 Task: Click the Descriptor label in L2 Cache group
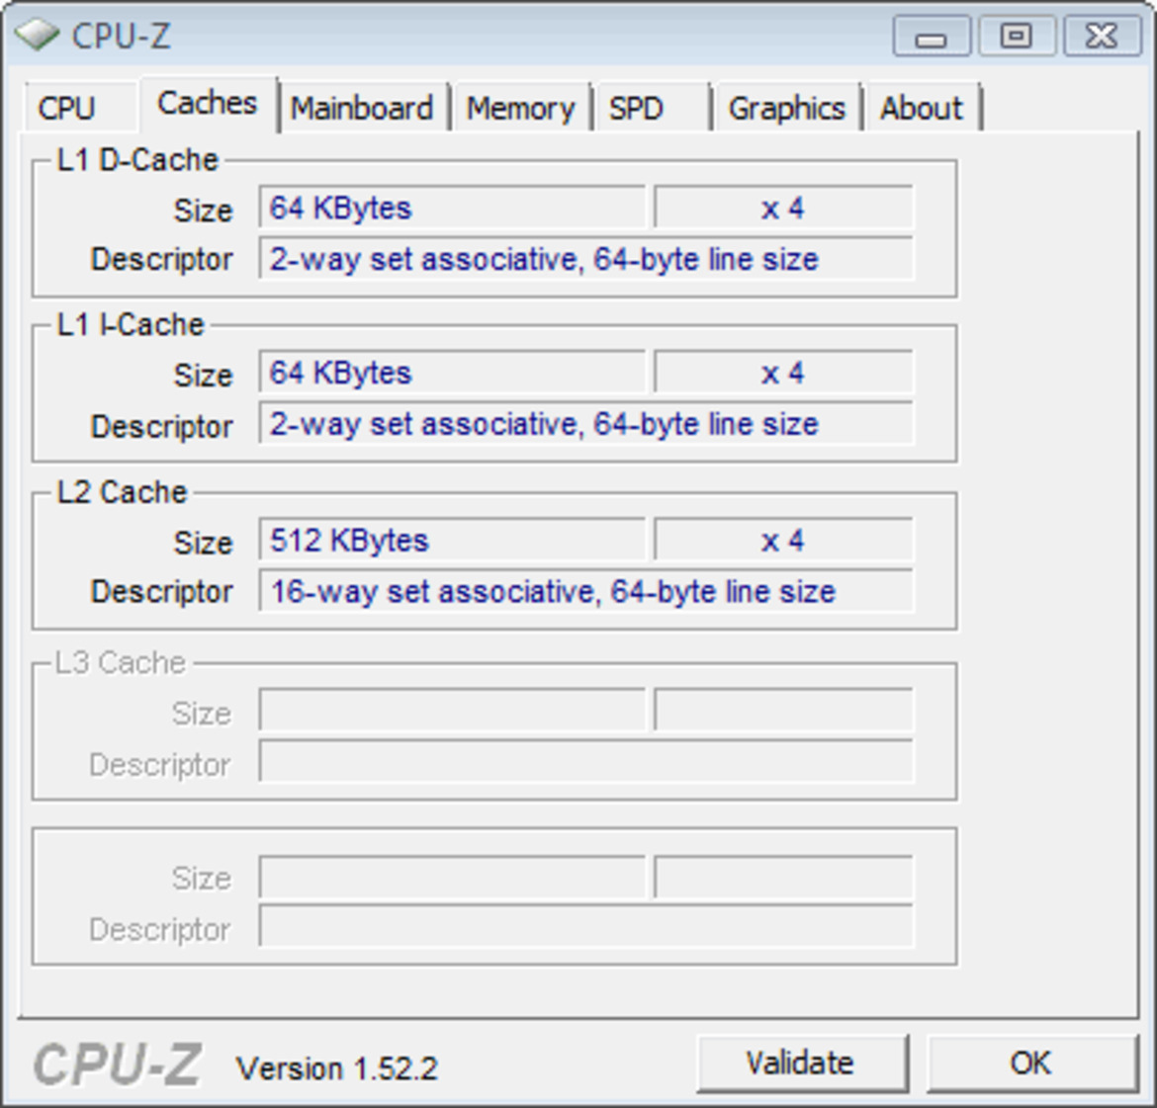click(x=161, y=592)
